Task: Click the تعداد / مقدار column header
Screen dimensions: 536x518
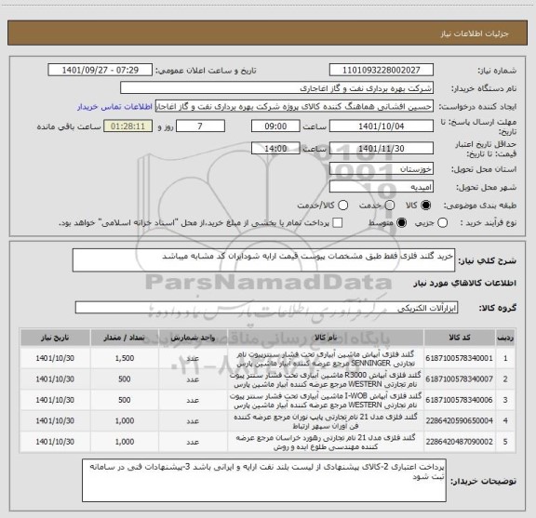Action: [x=125, y=338]
